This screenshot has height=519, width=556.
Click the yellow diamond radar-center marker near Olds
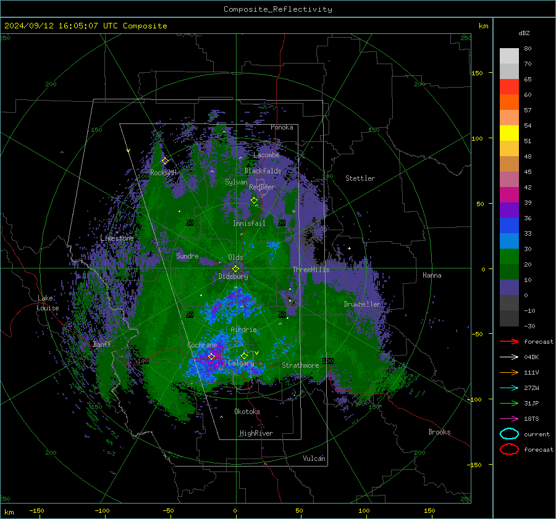(235, 269)
